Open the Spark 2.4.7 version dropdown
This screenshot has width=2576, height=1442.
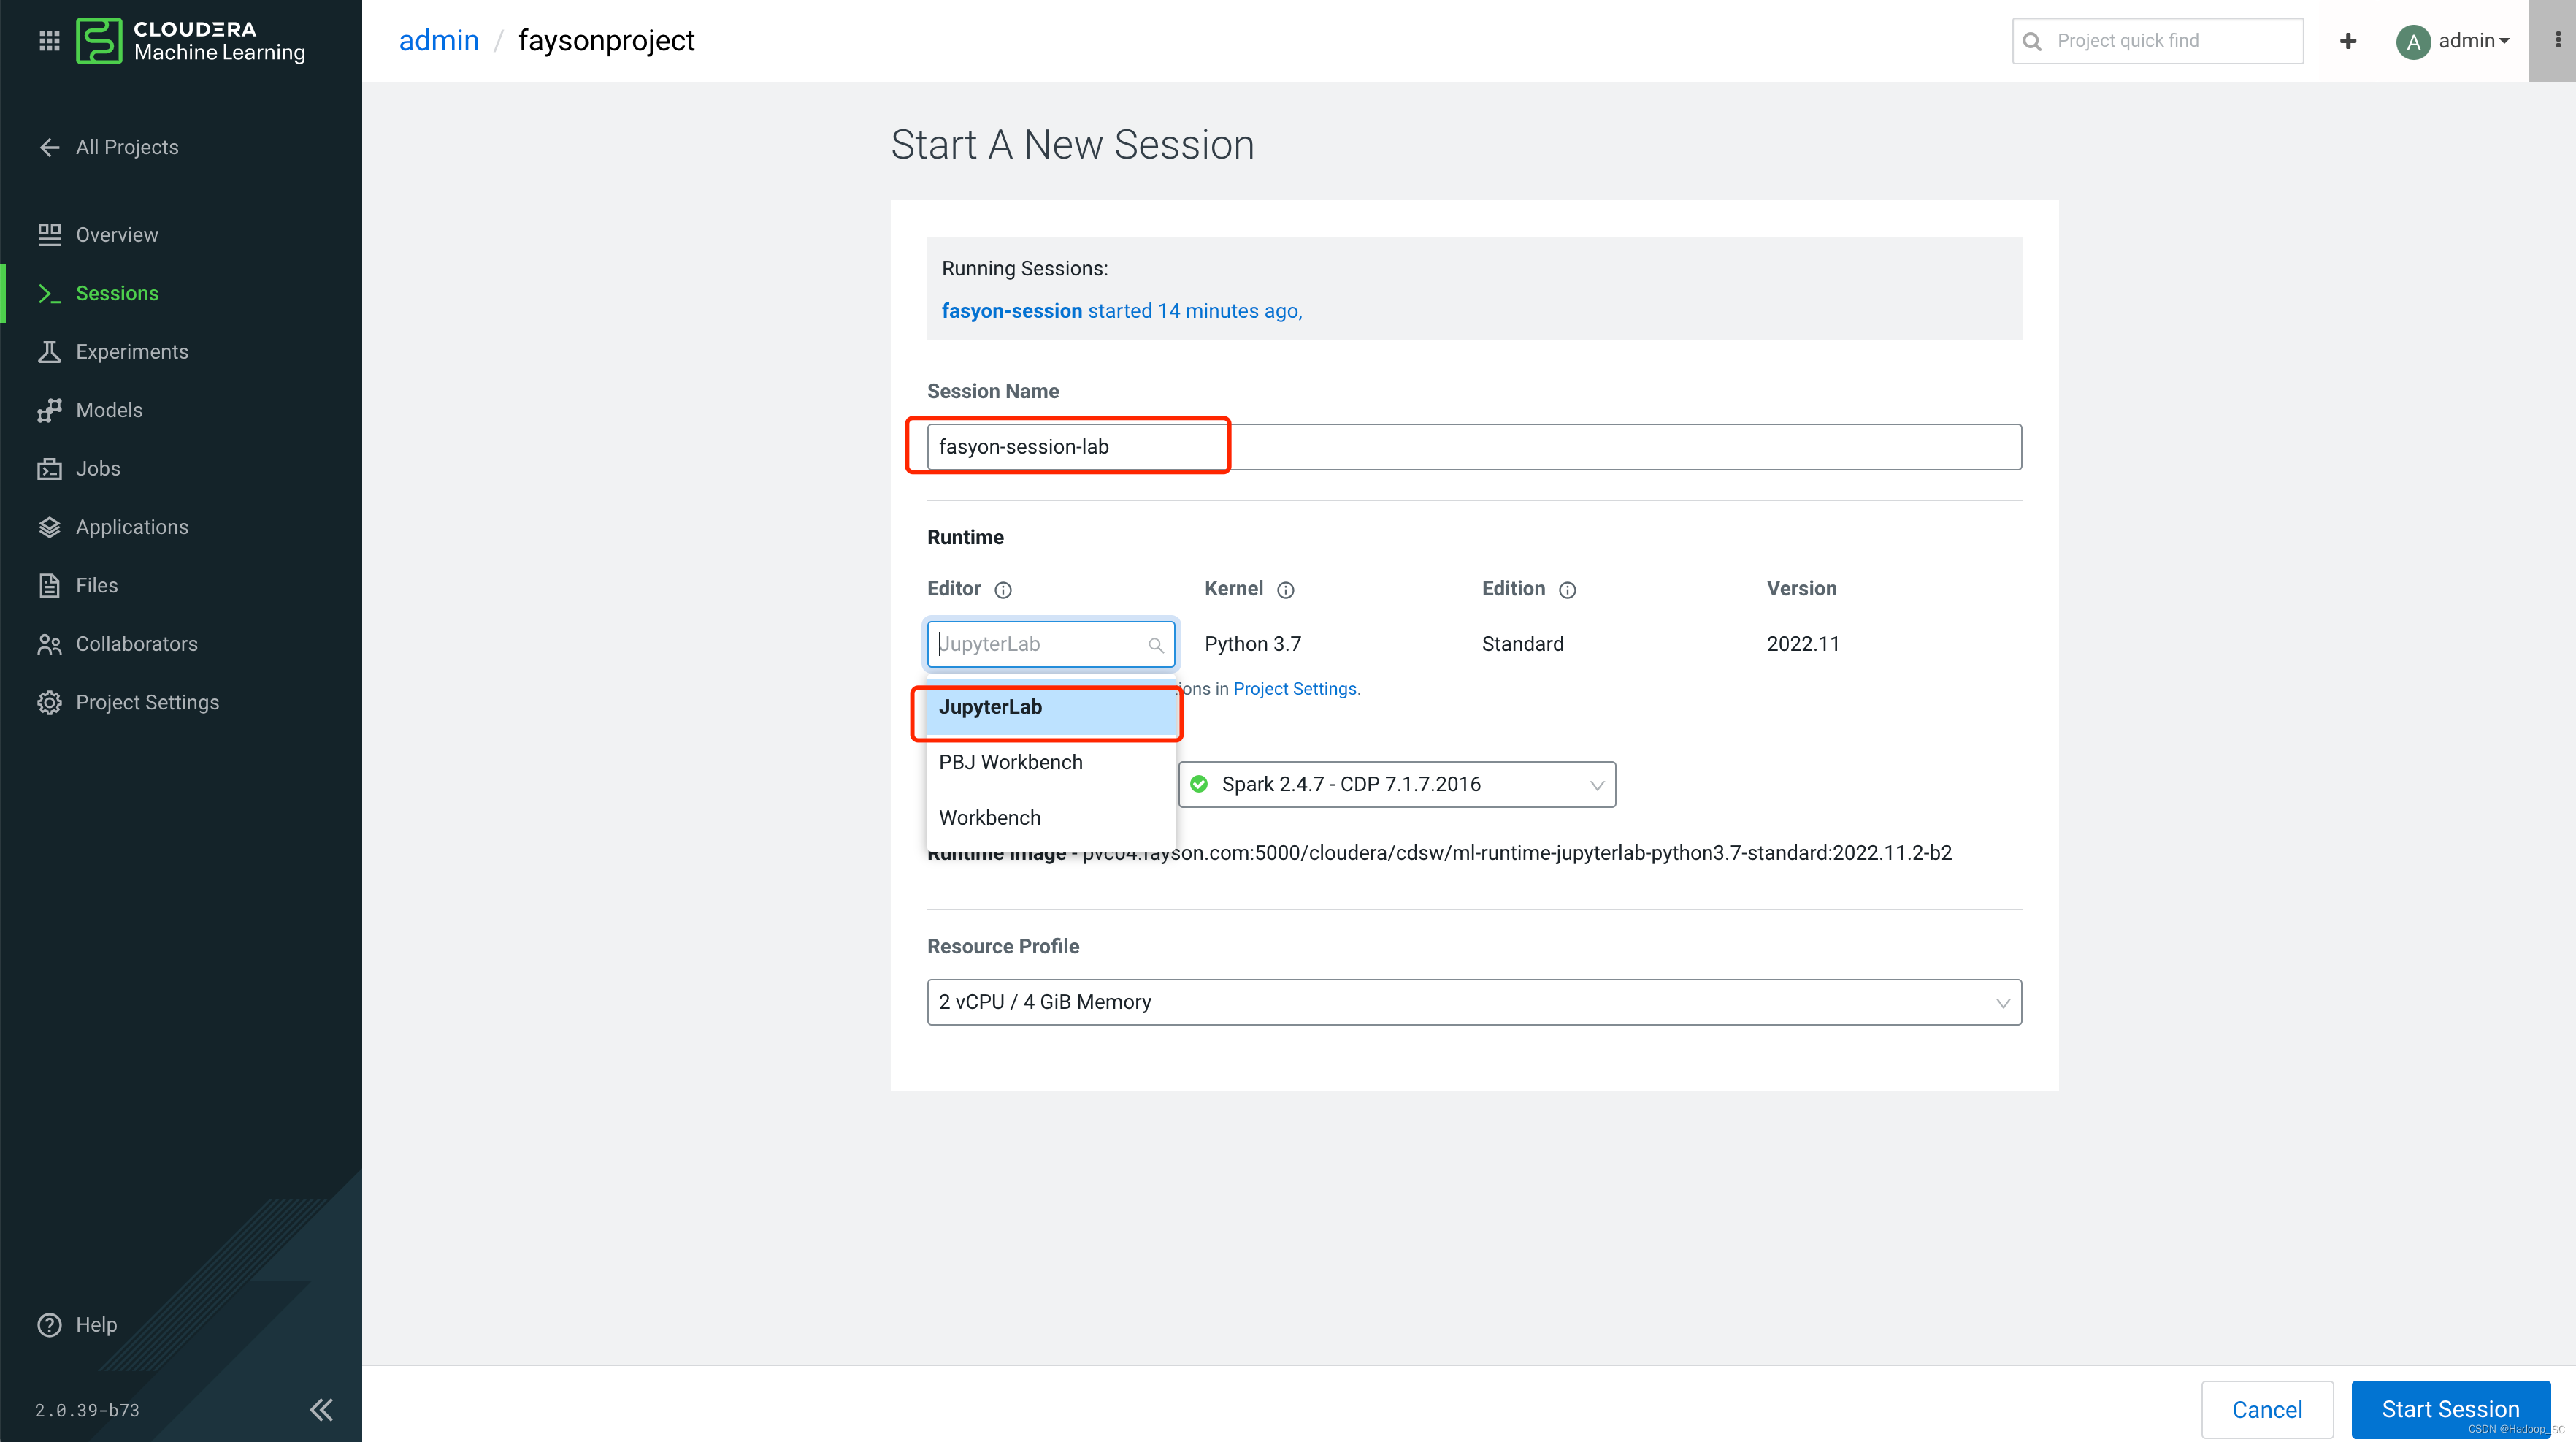[x=1396, y=785]
